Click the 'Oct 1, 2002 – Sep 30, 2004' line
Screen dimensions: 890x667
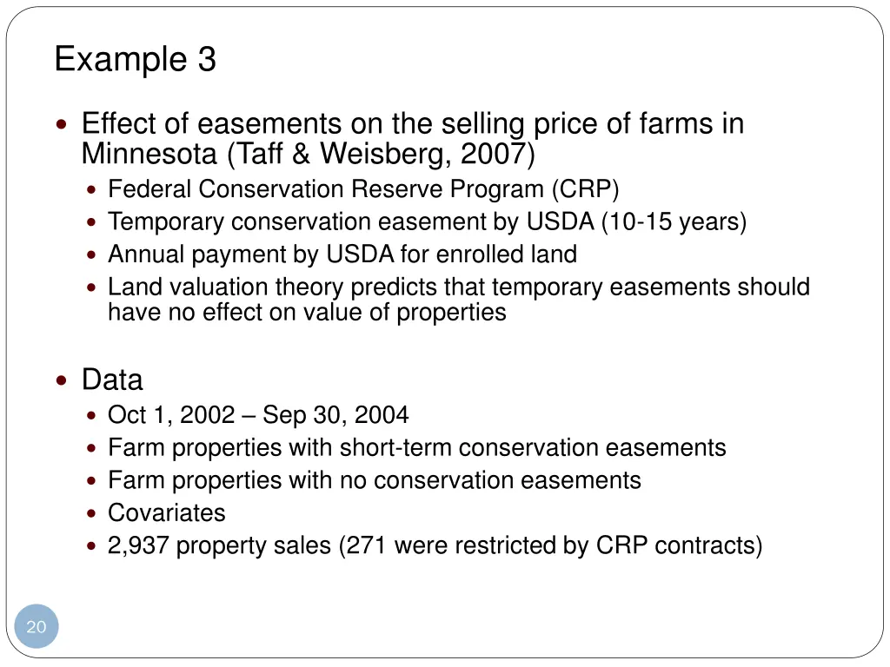[258, 414]
